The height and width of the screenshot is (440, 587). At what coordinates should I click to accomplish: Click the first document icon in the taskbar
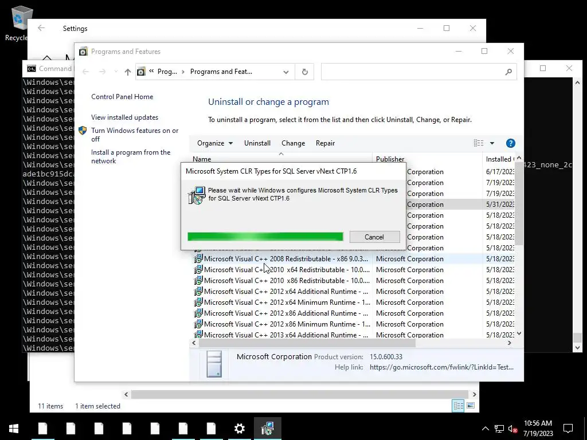pyautogui.click(x=42, y=429)
